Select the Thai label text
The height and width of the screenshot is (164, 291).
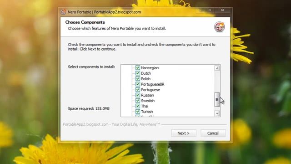tap(145, 106)
